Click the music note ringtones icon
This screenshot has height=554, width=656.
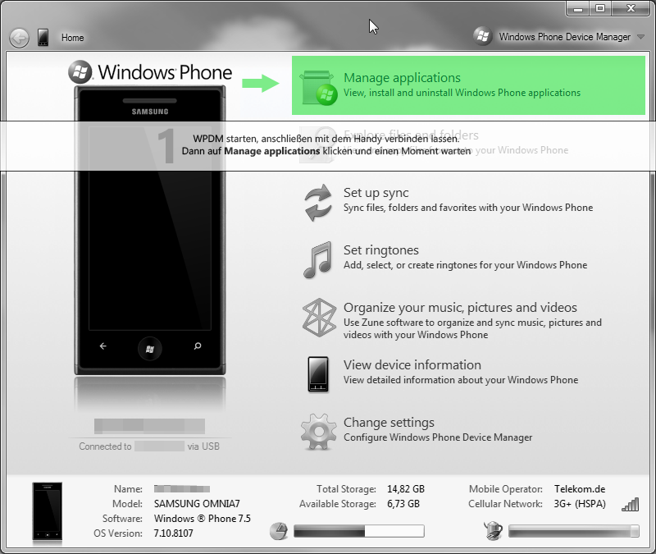coord(317,259)
